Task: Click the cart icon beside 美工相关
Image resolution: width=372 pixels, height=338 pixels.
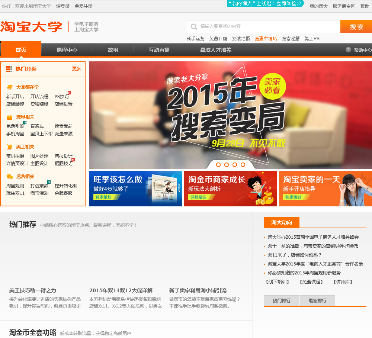Action: click(x=10, y=147)
